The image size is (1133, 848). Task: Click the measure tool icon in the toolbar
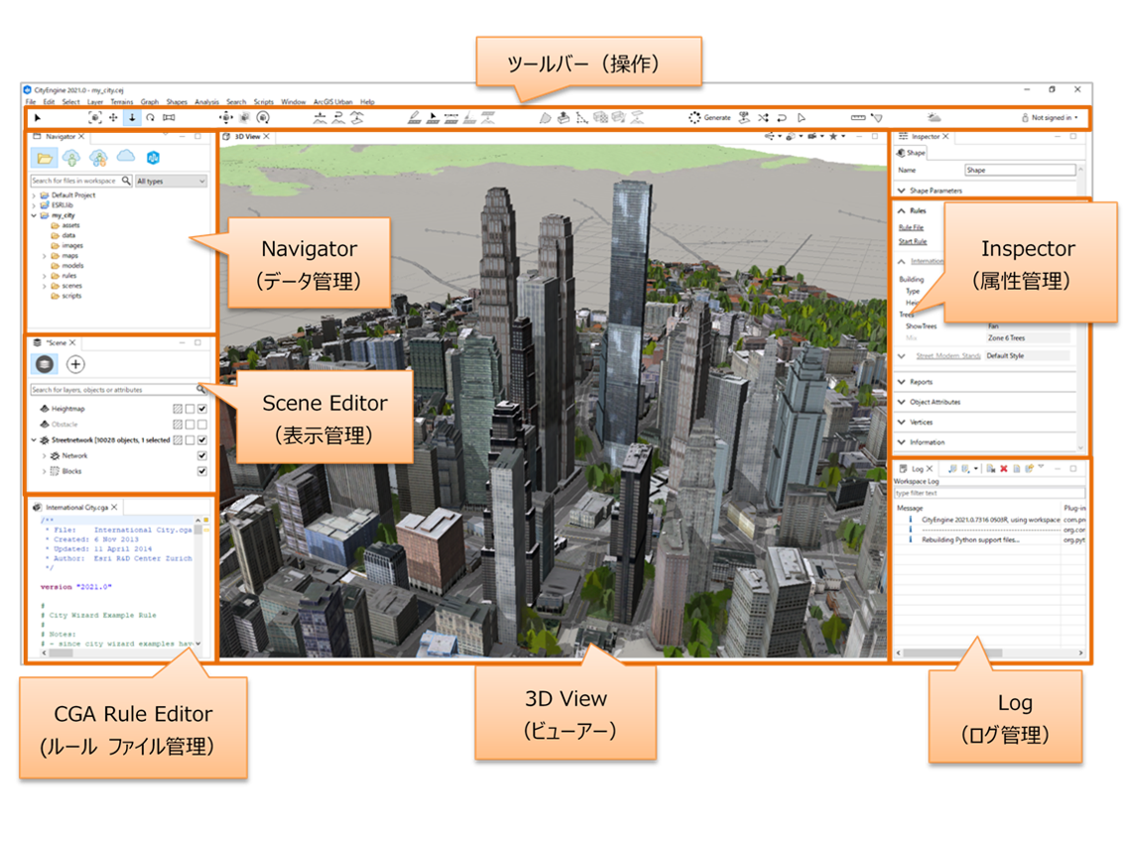click(x=859, y=117)
